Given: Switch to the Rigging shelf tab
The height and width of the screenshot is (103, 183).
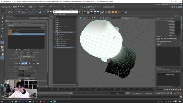Looking at the screenshot, I should tap(33, 10).
